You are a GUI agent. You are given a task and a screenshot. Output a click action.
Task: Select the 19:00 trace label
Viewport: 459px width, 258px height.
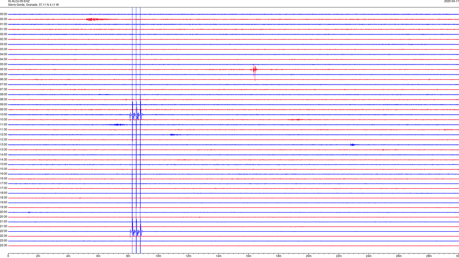(3, 202)
